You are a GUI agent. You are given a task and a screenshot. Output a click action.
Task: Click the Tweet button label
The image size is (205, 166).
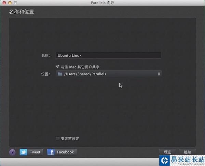[x=35, y=152]
